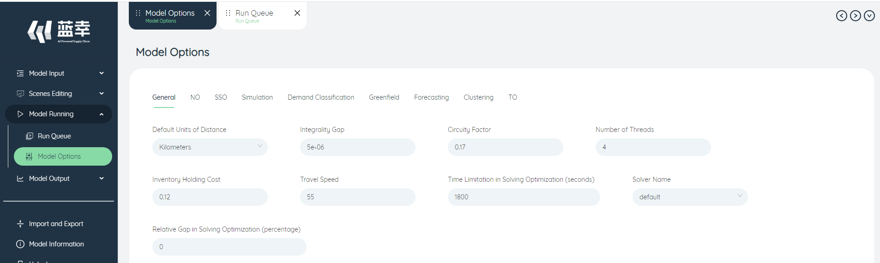This screenshot has width=880, height=263.
Task: Close the Model Options tab
Action: (207, 13)
